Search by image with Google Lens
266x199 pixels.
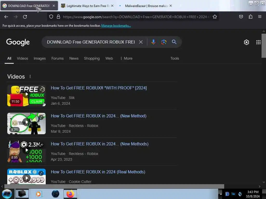pos(164,42)
